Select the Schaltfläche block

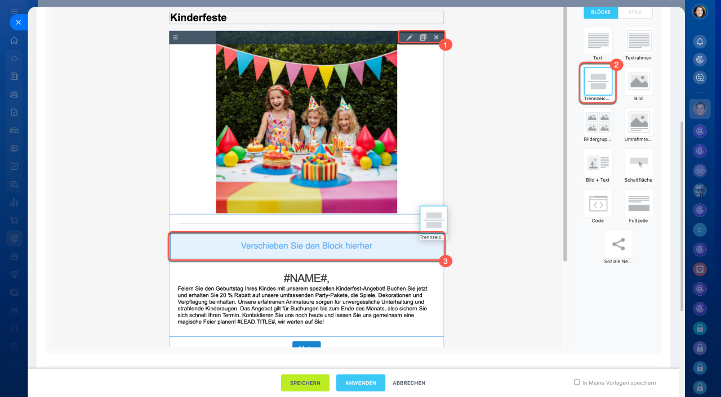pos(638,166)
